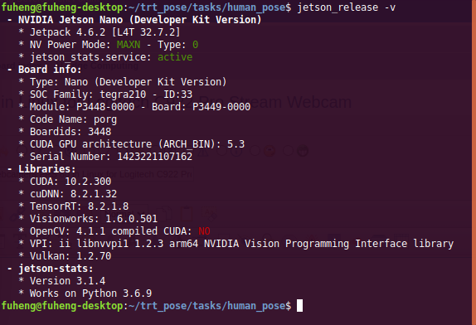Select the 'Board info:' heading
This screenshot has height=325, width=476.
point(50,70)
